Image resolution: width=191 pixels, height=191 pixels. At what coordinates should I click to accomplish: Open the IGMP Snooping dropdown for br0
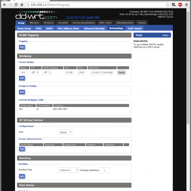pyautogui.click(x=47, y=73)
